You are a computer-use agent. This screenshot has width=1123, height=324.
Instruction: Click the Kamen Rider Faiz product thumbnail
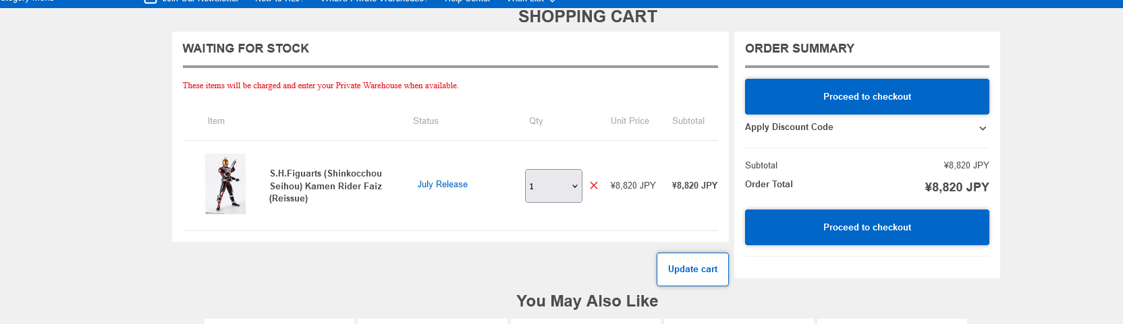[x=225, y=184]
